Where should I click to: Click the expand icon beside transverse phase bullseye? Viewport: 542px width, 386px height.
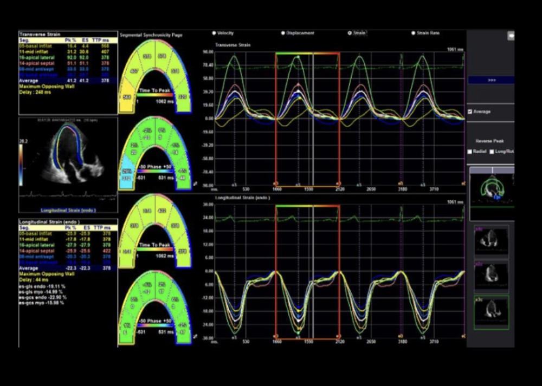point(195,185)
